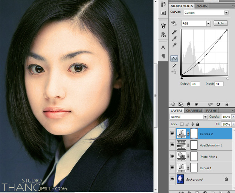Viewport: 235px width, 193px height.
Task: Click the Output value field
Action: (195, 84)
